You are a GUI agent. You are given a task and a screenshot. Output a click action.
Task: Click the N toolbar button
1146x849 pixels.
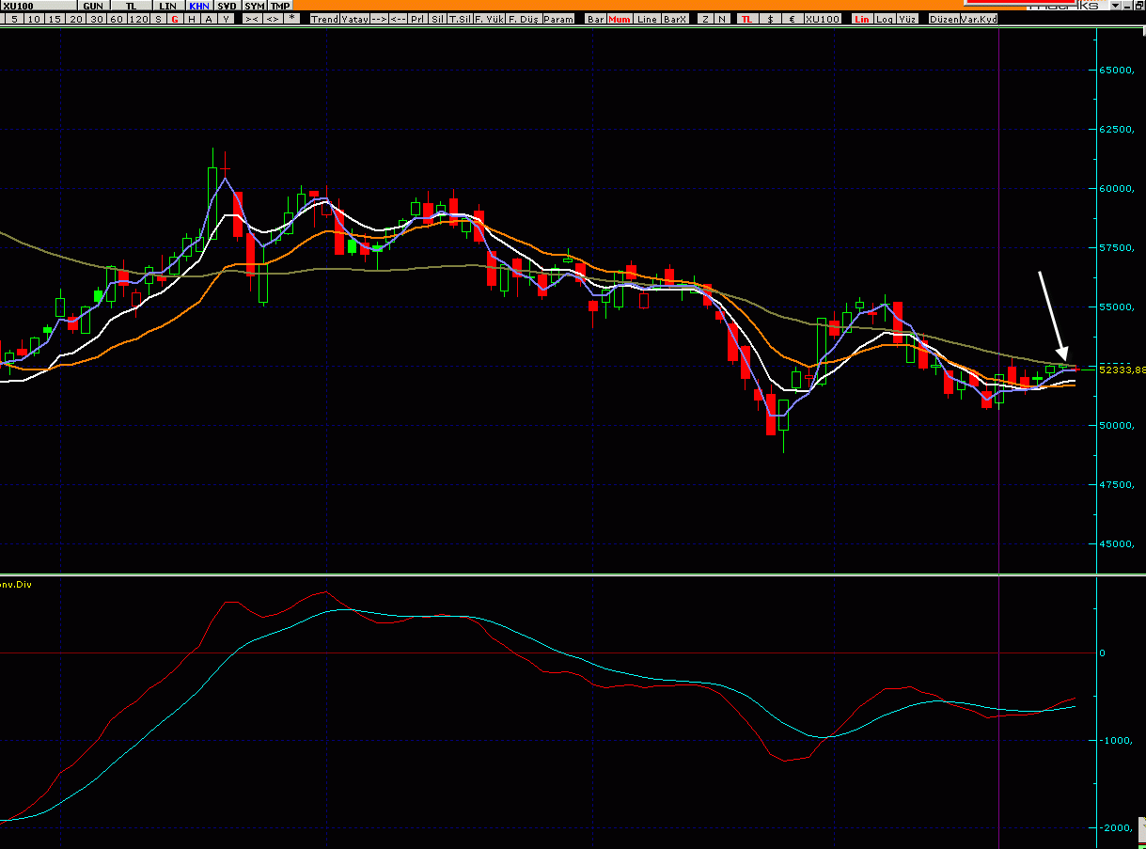[x=722, y=19]
